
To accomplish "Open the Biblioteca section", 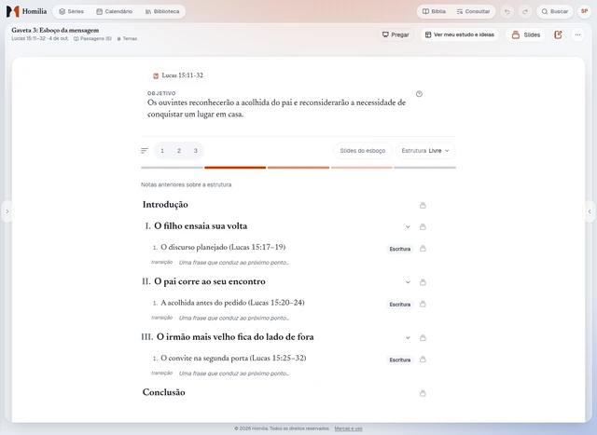I will [x=162, y=11].
